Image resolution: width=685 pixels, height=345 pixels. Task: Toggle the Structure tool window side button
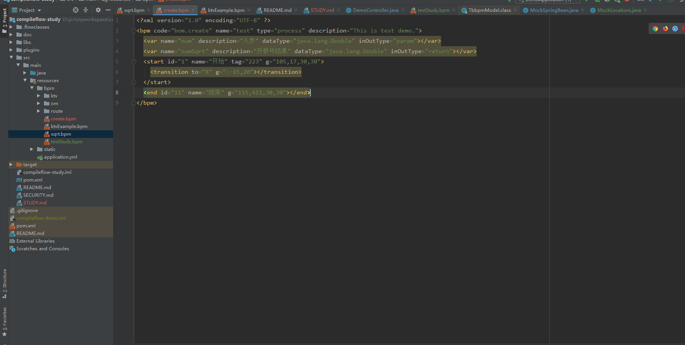pos(4,283)
